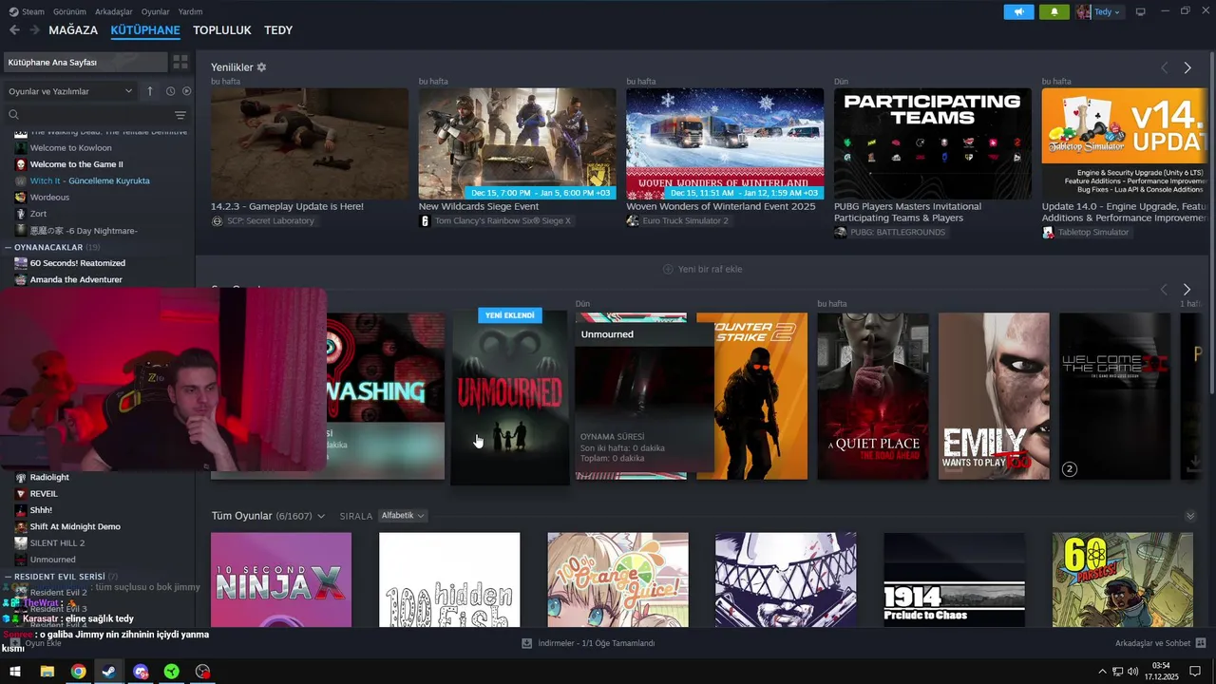Open 100% Orange Juice cover
Screen dimensions: 1216x684
[x=617, y=579]
